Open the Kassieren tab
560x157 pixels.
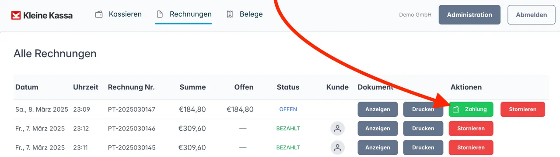[x=118, y=14]
